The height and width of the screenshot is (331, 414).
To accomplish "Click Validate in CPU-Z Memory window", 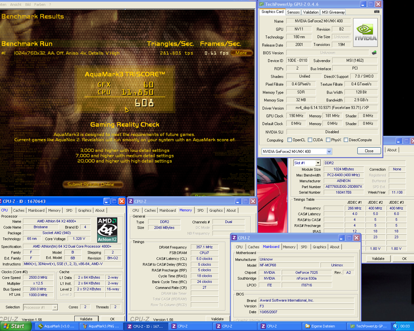I will (x=217, y=319).
